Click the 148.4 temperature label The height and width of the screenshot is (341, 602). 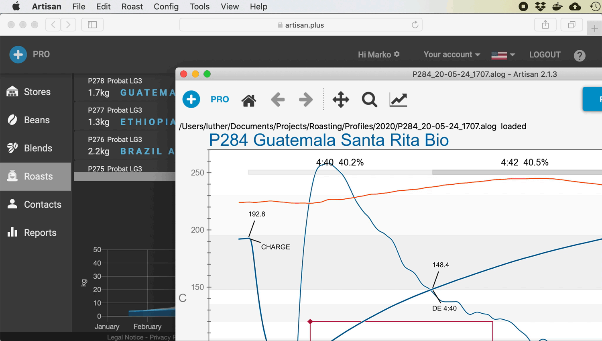click(x=441, y=265)
